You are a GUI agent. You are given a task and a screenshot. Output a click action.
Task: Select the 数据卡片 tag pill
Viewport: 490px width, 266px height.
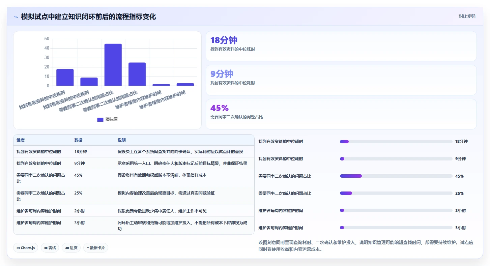click(96, 248)
